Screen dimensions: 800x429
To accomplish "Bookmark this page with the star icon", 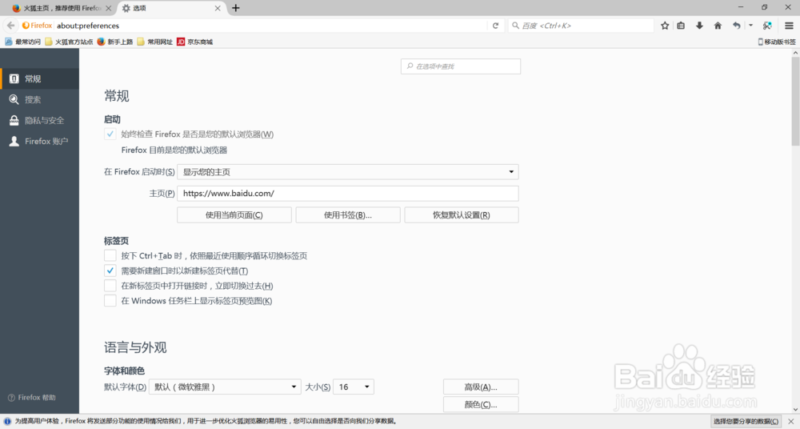I will [665, 26].
